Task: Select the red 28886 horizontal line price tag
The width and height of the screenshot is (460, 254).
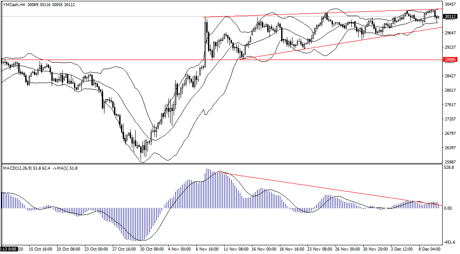Action: click(x=450, y=59)
